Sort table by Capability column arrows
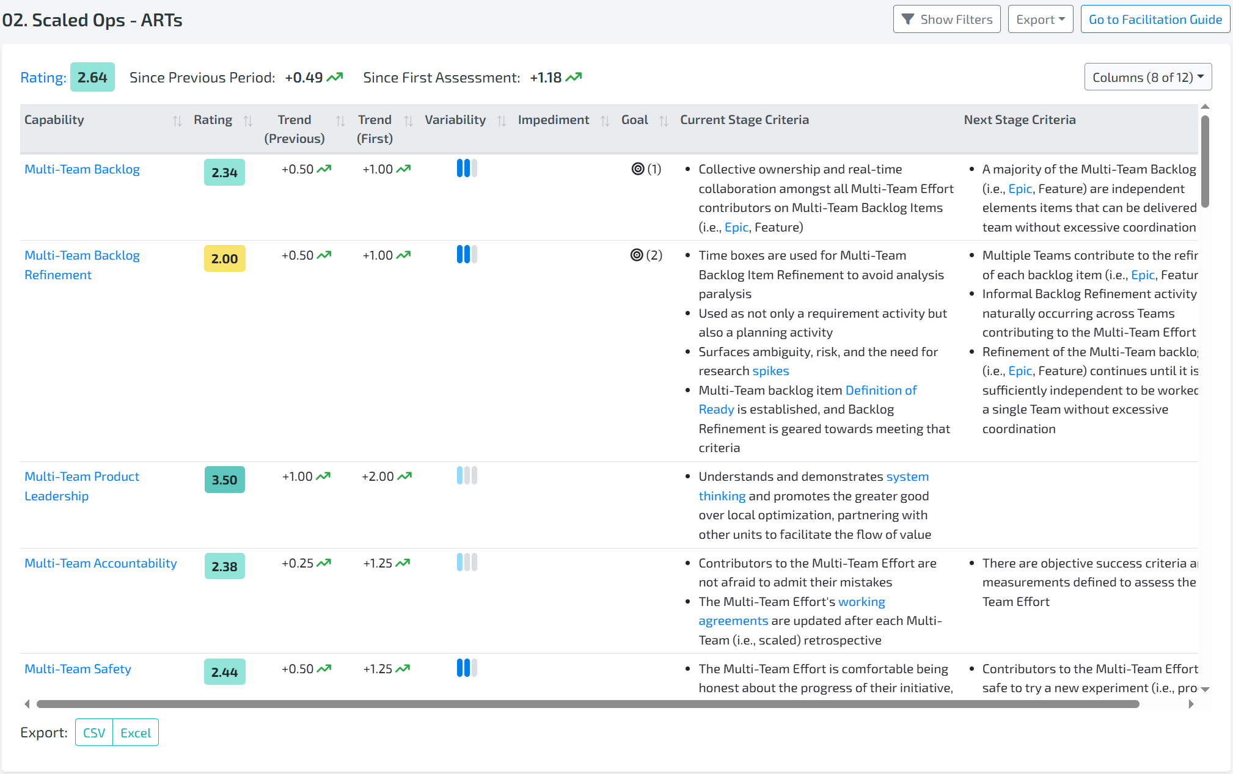 177,121
